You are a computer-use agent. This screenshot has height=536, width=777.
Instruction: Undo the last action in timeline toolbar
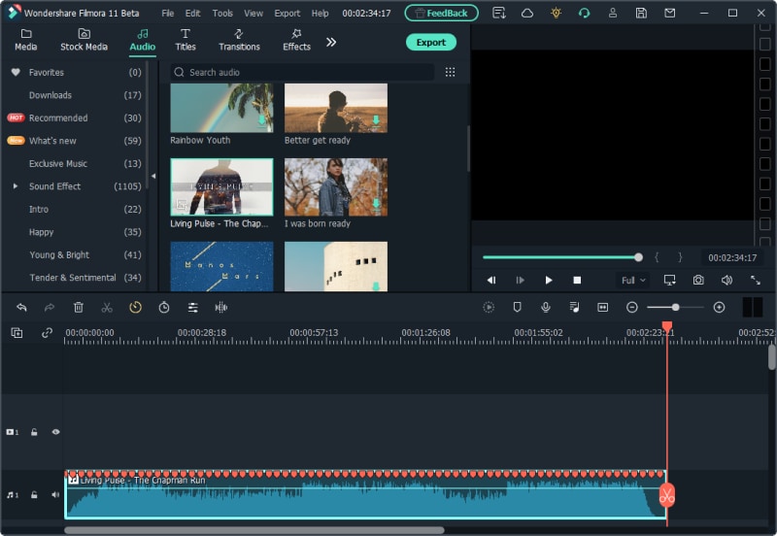pyautogui.click(x=21, y=307)
